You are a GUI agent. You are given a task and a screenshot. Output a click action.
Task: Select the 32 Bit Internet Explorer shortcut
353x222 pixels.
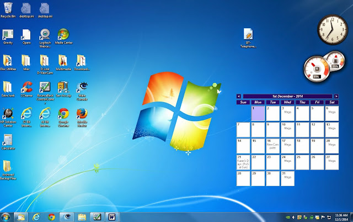26,117
